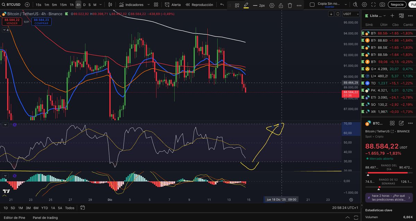
Task: Collapse the MACD pane chevron
Action: (5, 176)
